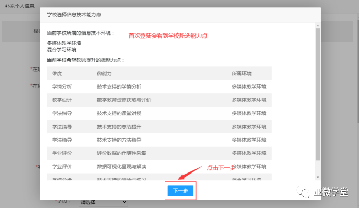Click the 补充个人信息 page title
This screenshot has width=360, height=208.
coord(20,6)
